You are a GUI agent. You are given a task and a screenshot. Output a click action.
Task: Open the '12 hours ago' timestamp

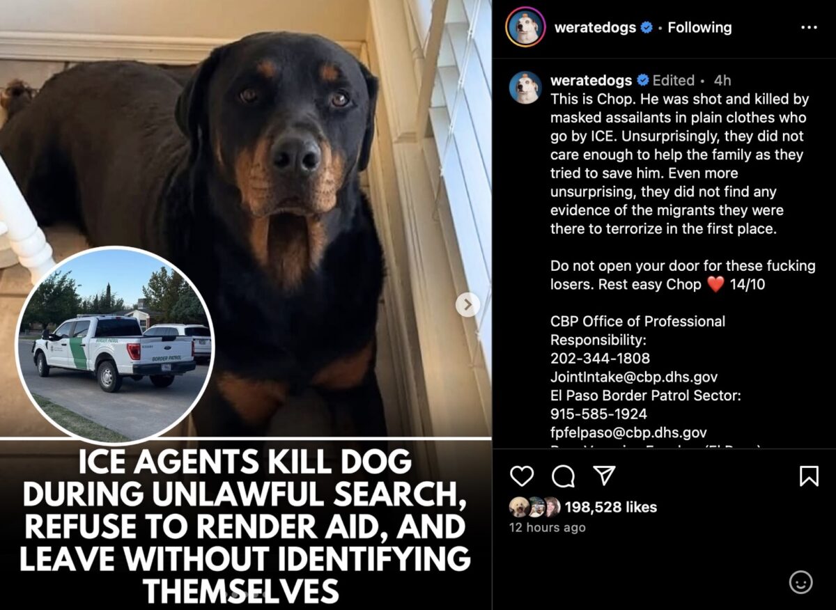(548, 528)
